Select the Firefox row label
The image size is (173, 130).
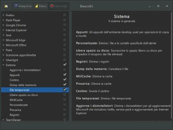click(10, 15)
